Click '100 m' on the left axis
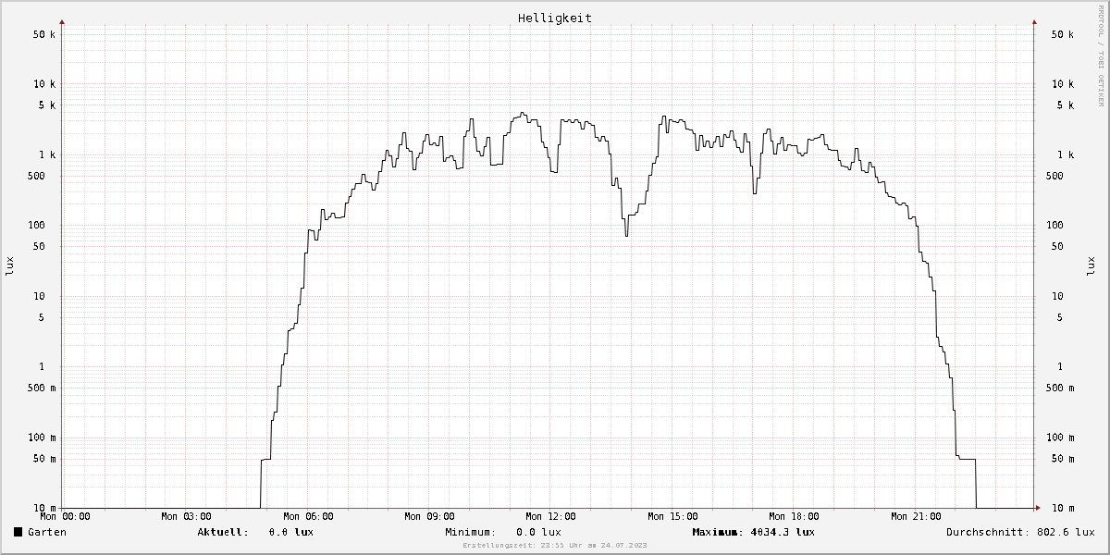Viewport: 1110px width, 555px height. coord(42,438)
